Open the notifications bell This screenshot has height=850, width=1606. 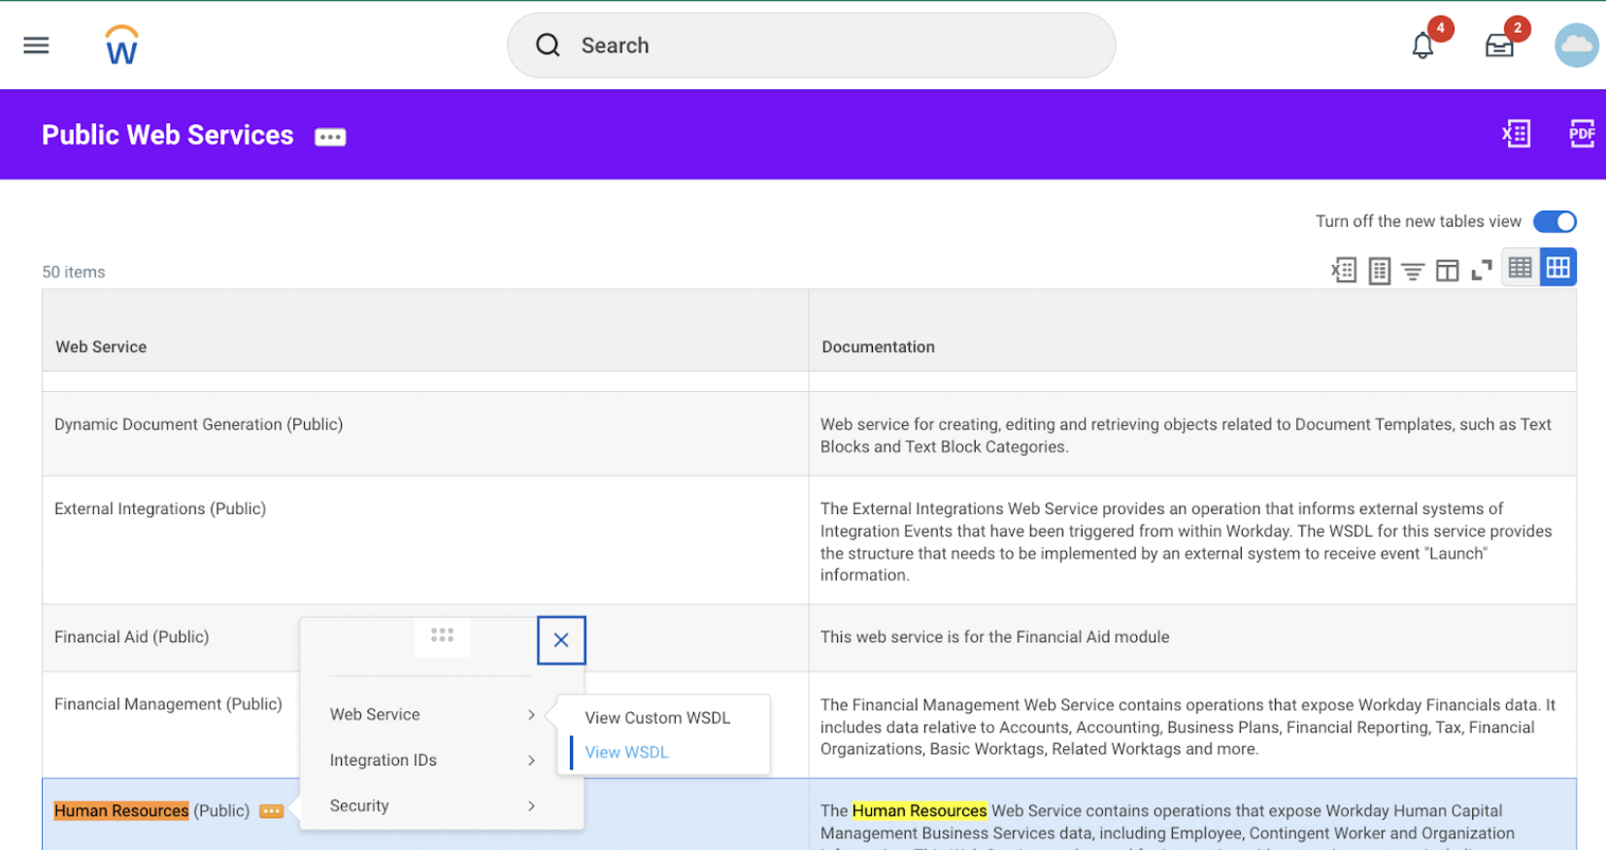pyautogui.click(x=1422, y=46)
